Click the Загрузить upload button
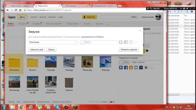The image size is (196, 110). click(x=89, y=17)
